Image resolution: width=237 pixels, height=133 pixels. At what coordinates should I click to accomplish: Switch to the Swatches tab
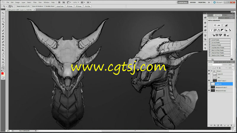(x=217, y=15)
